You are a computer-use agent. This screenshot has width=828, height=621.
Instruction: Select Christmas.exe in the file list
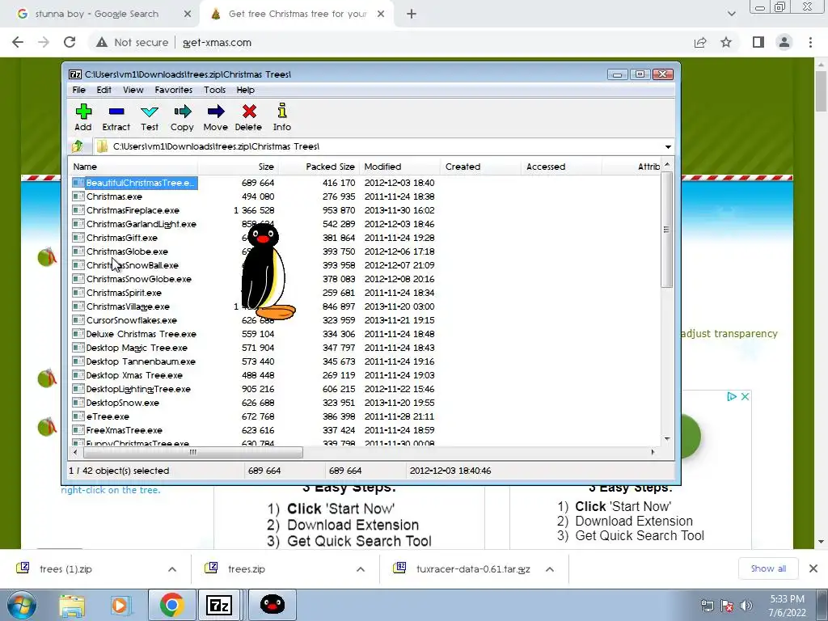pos(114,196)
